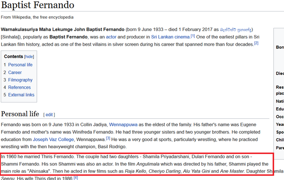Click the page title Baptist Fernando
Screen dimensions: 284x180
[38, 5]
